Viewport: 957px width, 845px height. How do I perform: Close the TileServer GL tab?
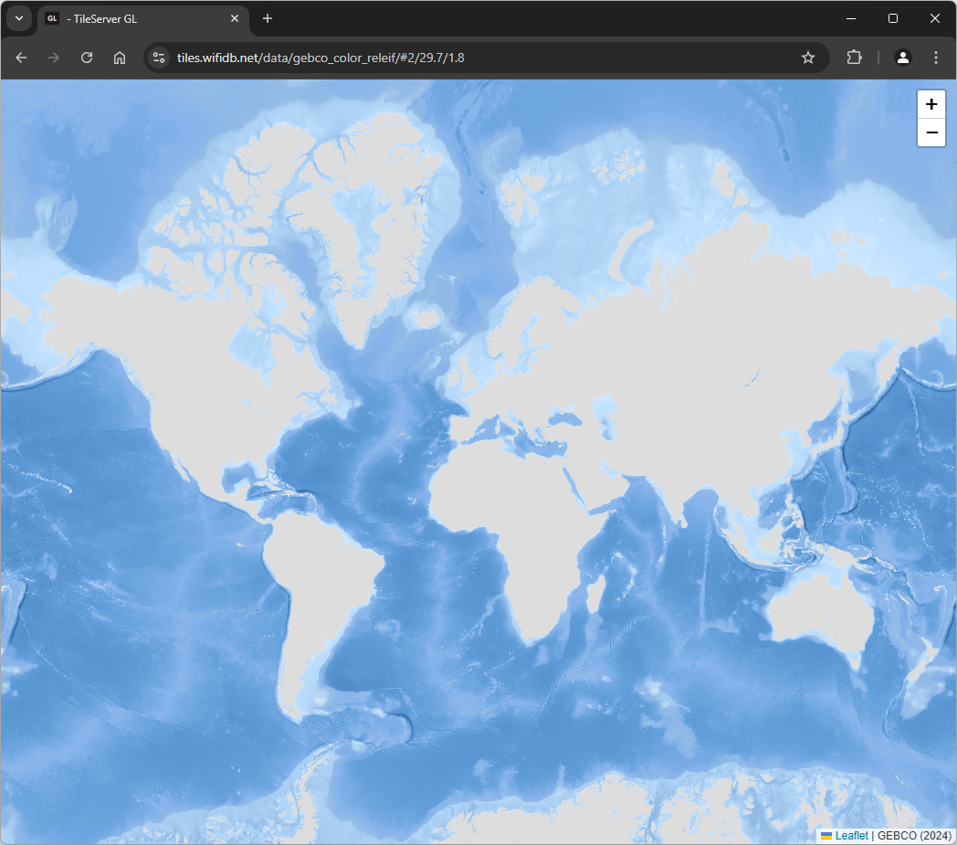235,18
